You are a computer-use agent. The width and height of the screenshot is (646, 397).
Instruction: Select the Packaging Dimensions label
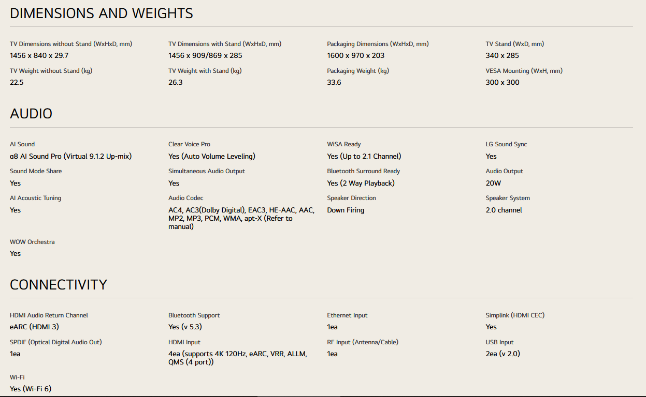pyautogui.click(x=378, y=44)
